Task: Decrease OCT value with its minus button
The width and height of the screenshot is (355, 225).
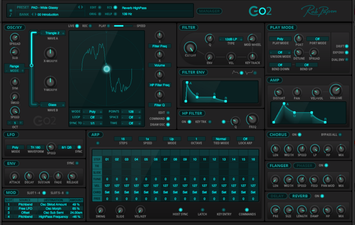Action: click(9, 123)
